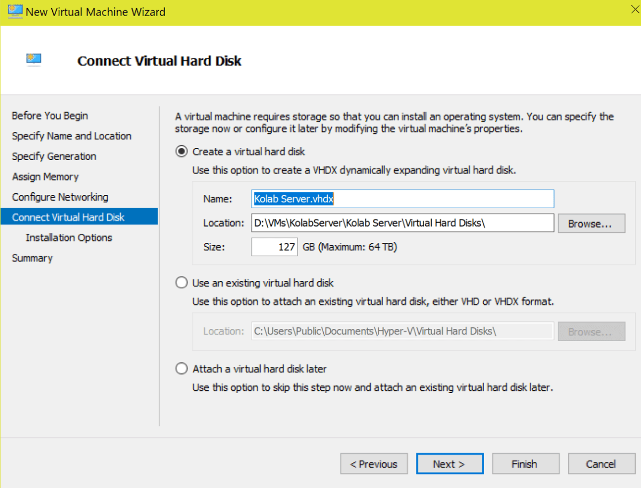Select Attach a virtual hard disk later
The image size is (641, 488).
click(x=181, y=368)
